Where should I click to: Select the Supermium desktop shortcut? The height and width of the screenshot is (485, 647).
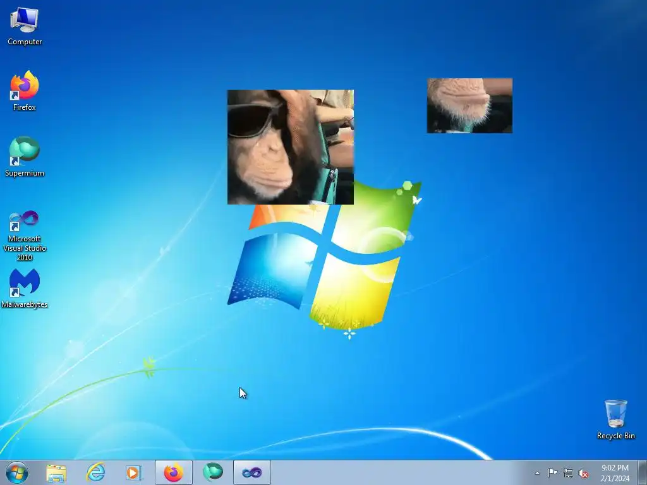(25, 157)
